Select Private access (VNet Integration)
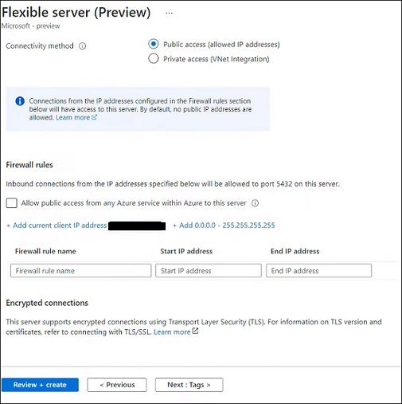 pyautogui.click(x=154, y=58)
